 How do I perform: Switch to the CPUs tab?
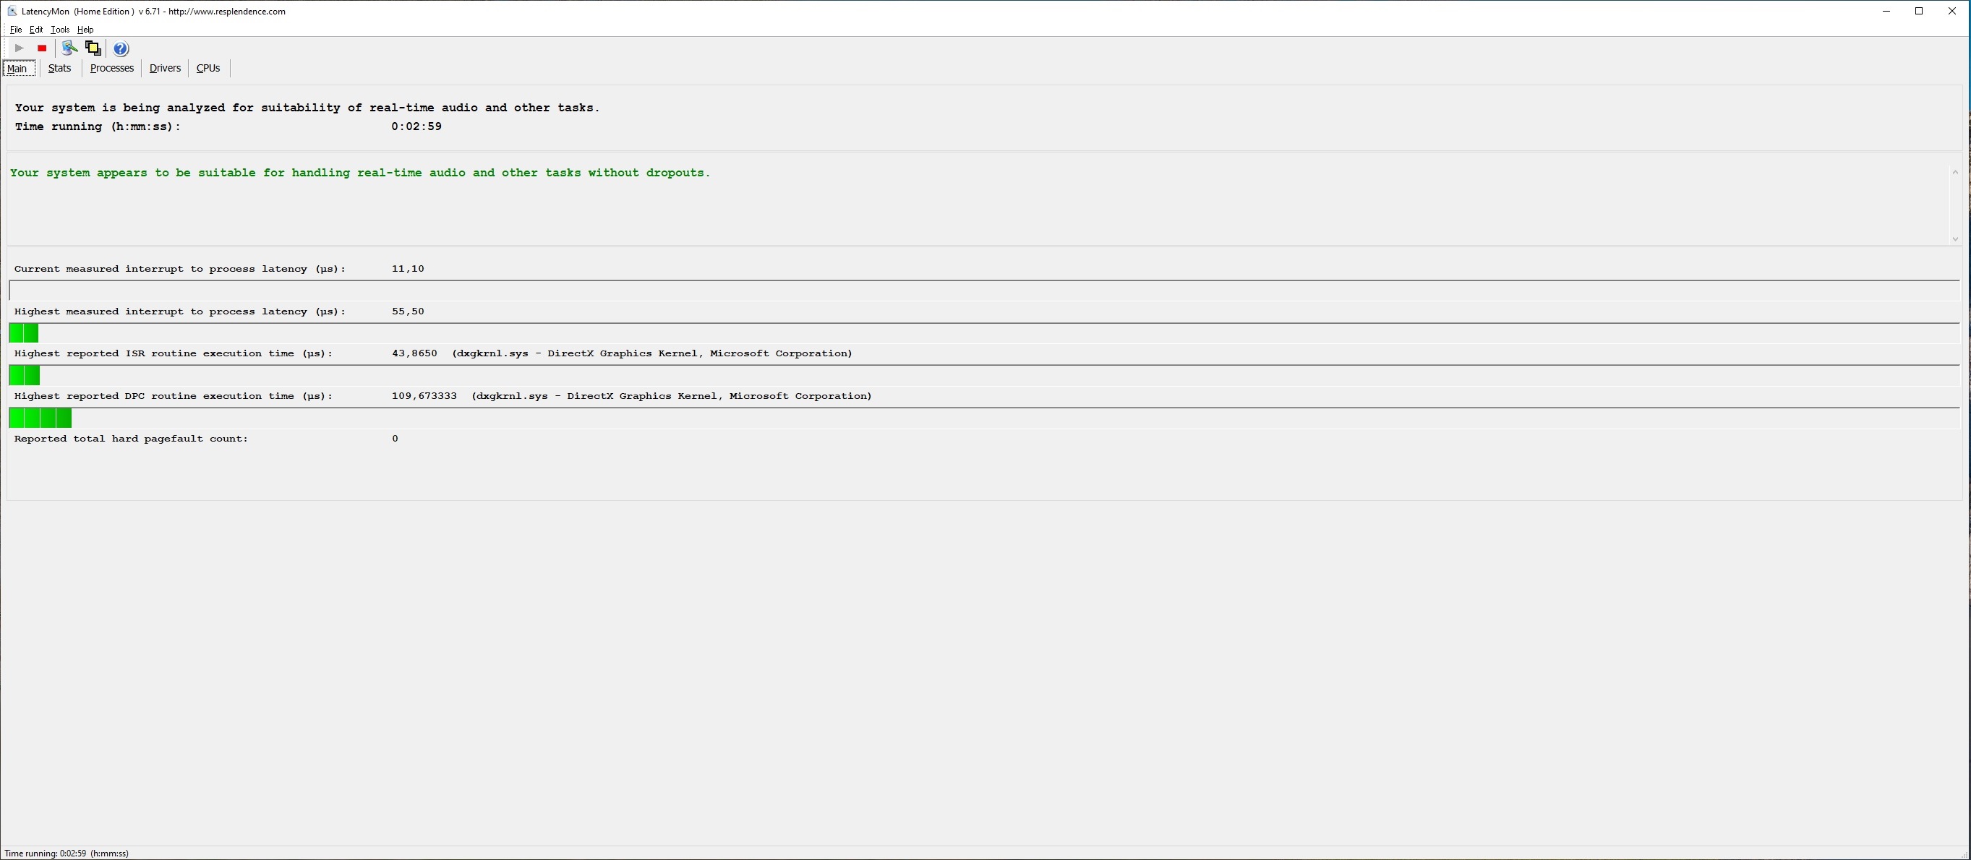coord(208,68)
